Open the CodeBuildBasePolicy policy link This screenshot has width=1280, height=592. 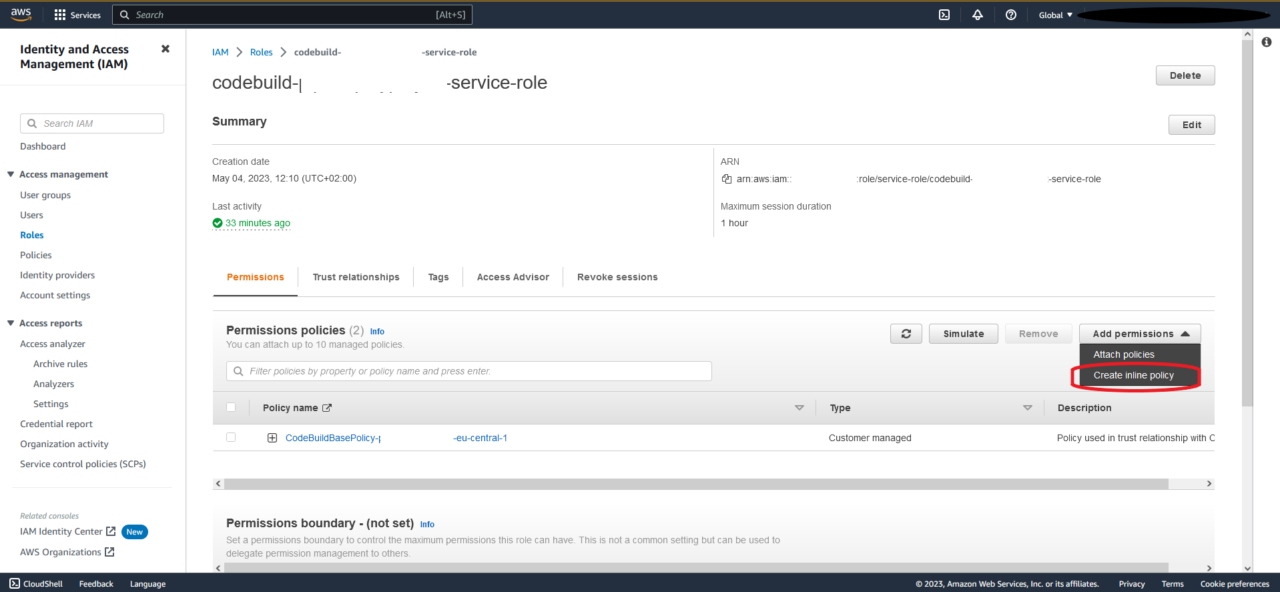(396, 438)
